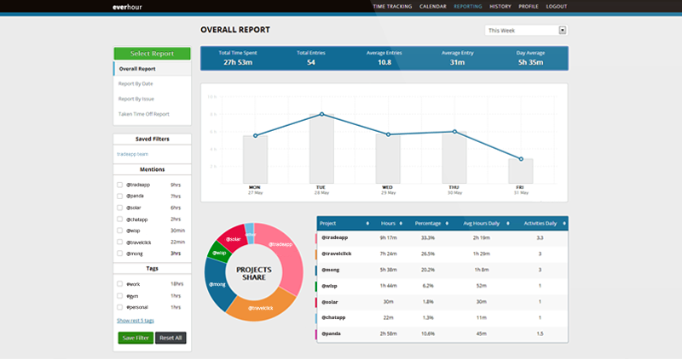
Task: Sort table by Hours column arrows
Action: click(x=403, y=223)
